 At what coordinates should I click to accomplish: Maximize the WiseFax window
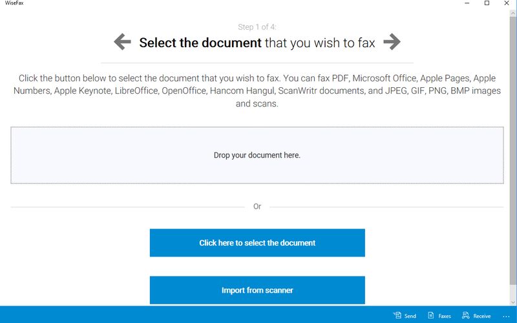pos(487,4)
